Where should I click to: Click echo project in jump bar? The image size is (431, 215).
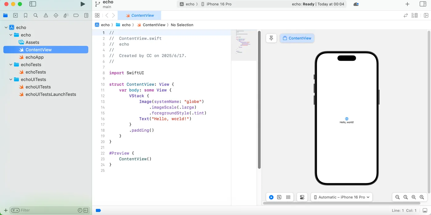(102, 25)
